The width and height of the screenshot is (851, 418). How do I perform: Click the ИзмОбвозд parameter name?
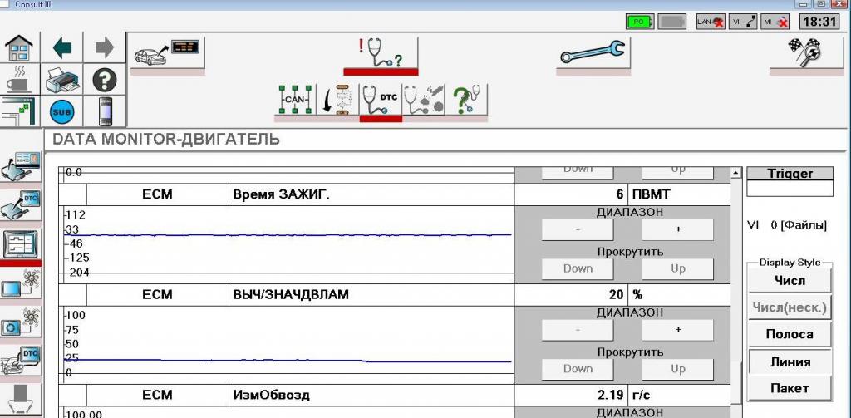coord(272,395)
